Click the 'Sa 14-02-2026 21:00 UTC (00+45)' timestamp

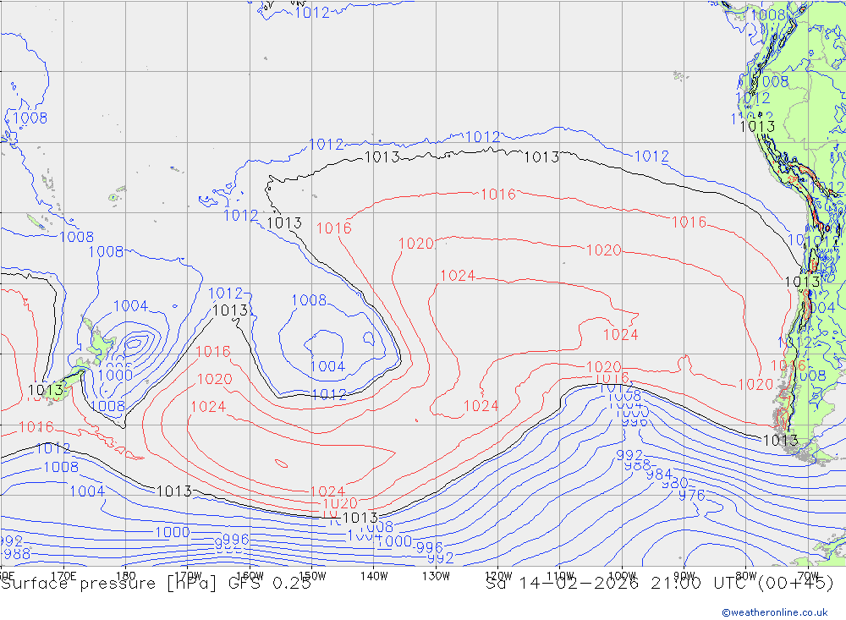(659, 584)
